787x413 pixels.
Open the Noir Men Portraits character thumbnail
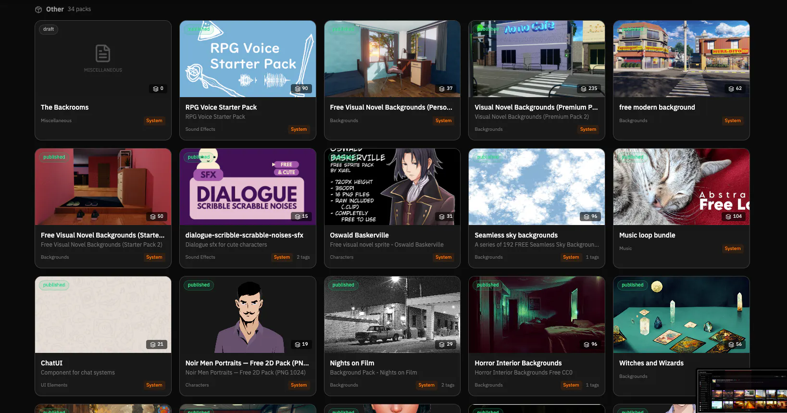pos(248,314)
